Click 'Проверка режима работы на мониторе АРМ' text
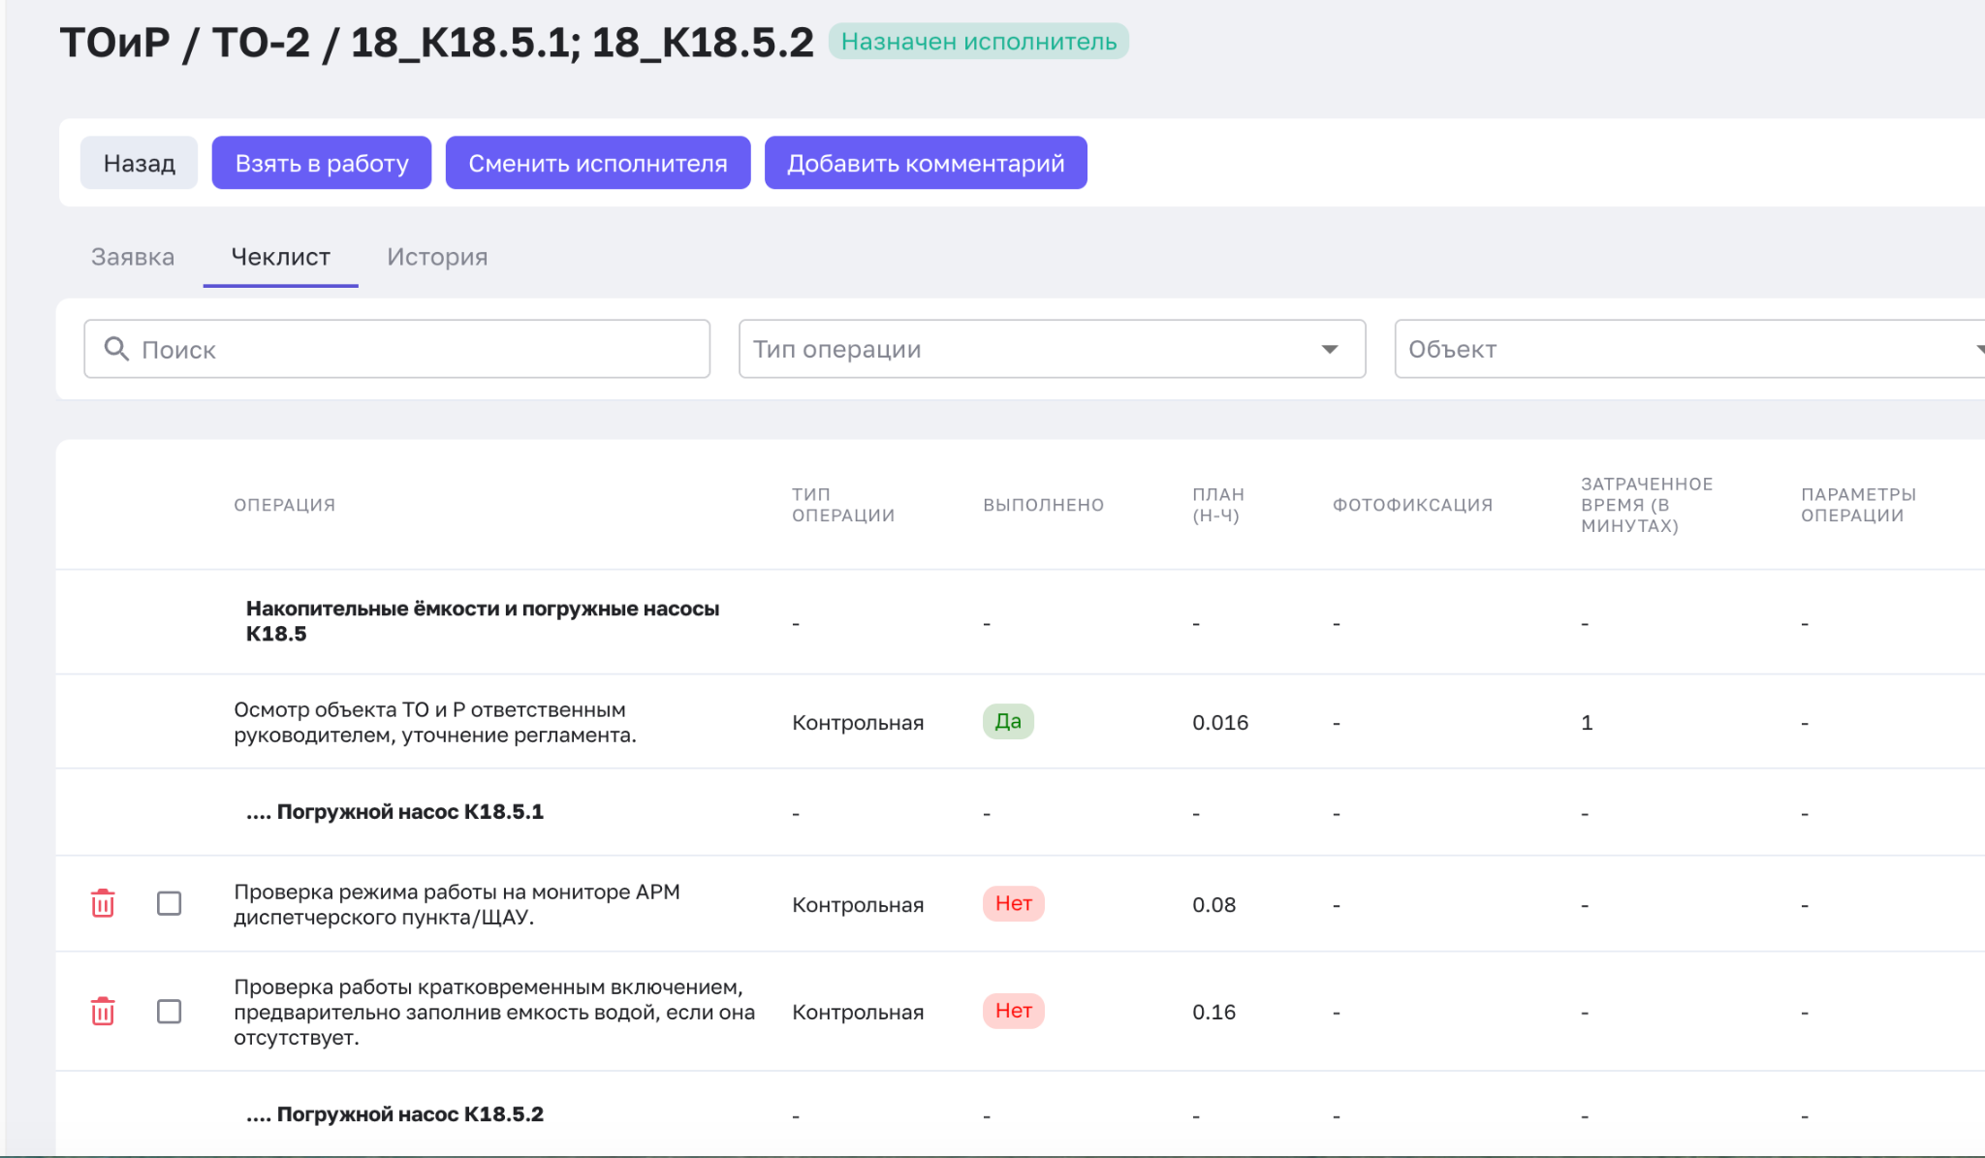 click(457, 904)
